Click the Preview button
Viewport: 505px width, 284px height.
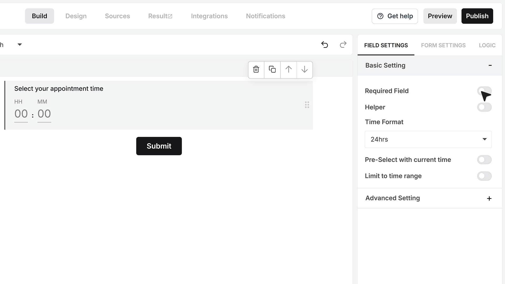click(x=440, y=16)
